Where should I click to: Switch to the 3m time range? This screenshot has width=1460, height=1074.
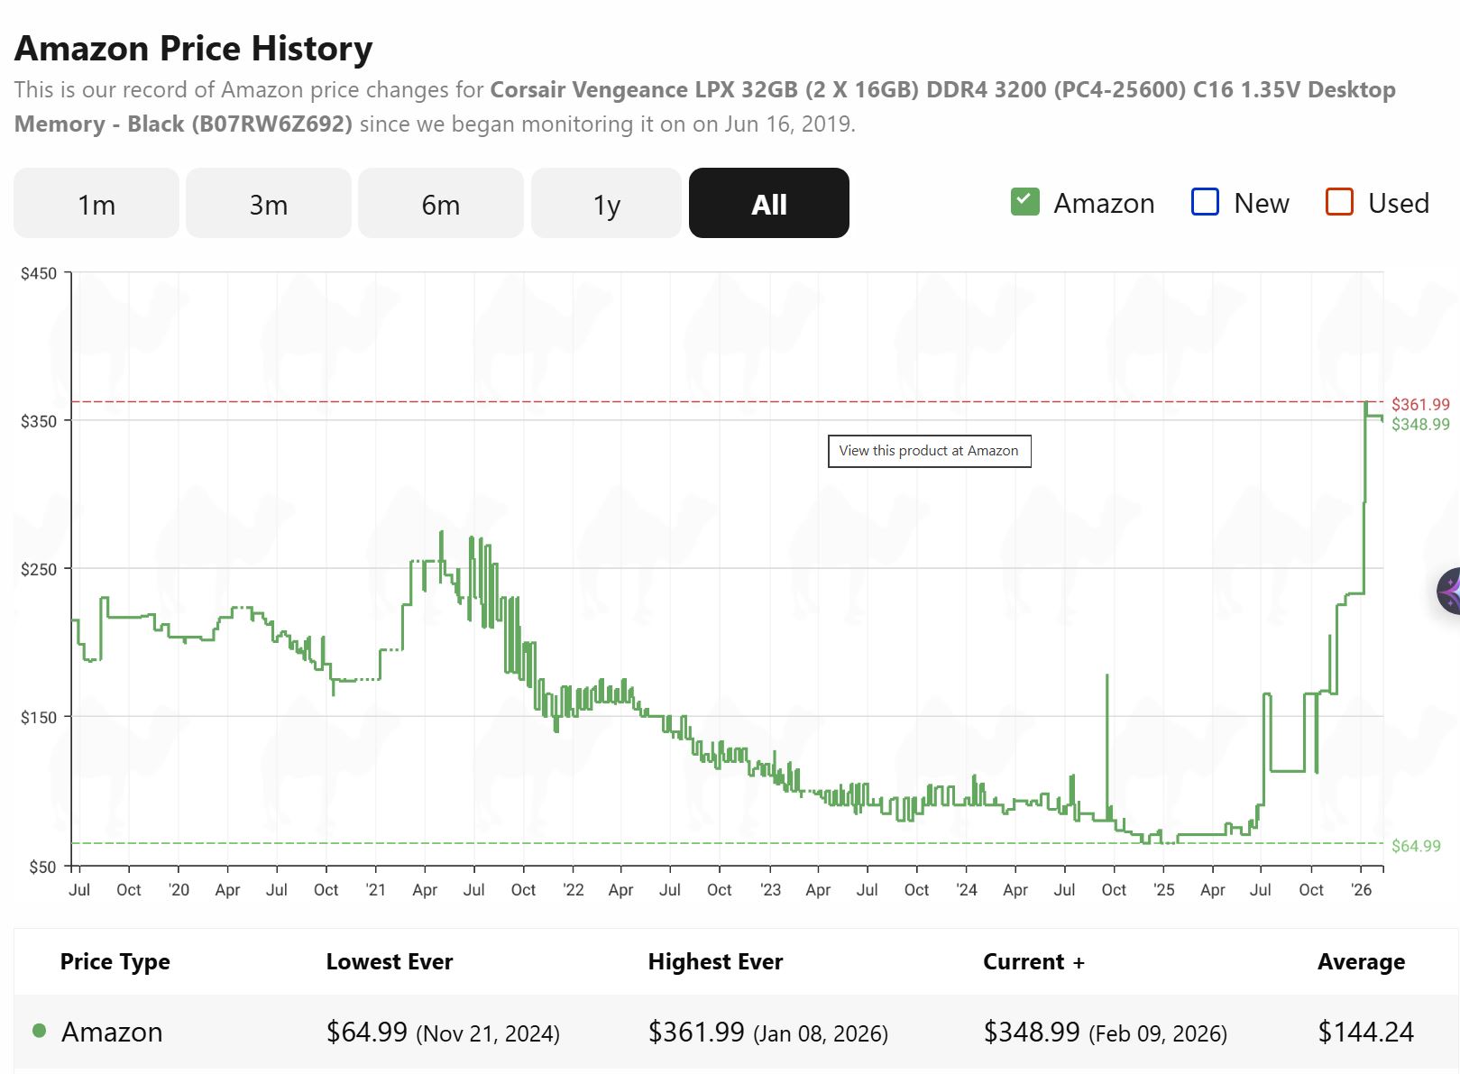click(269, 204)
